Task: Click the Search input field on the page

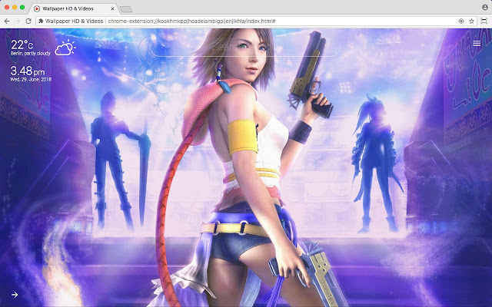Action: [x=244, y=47]
